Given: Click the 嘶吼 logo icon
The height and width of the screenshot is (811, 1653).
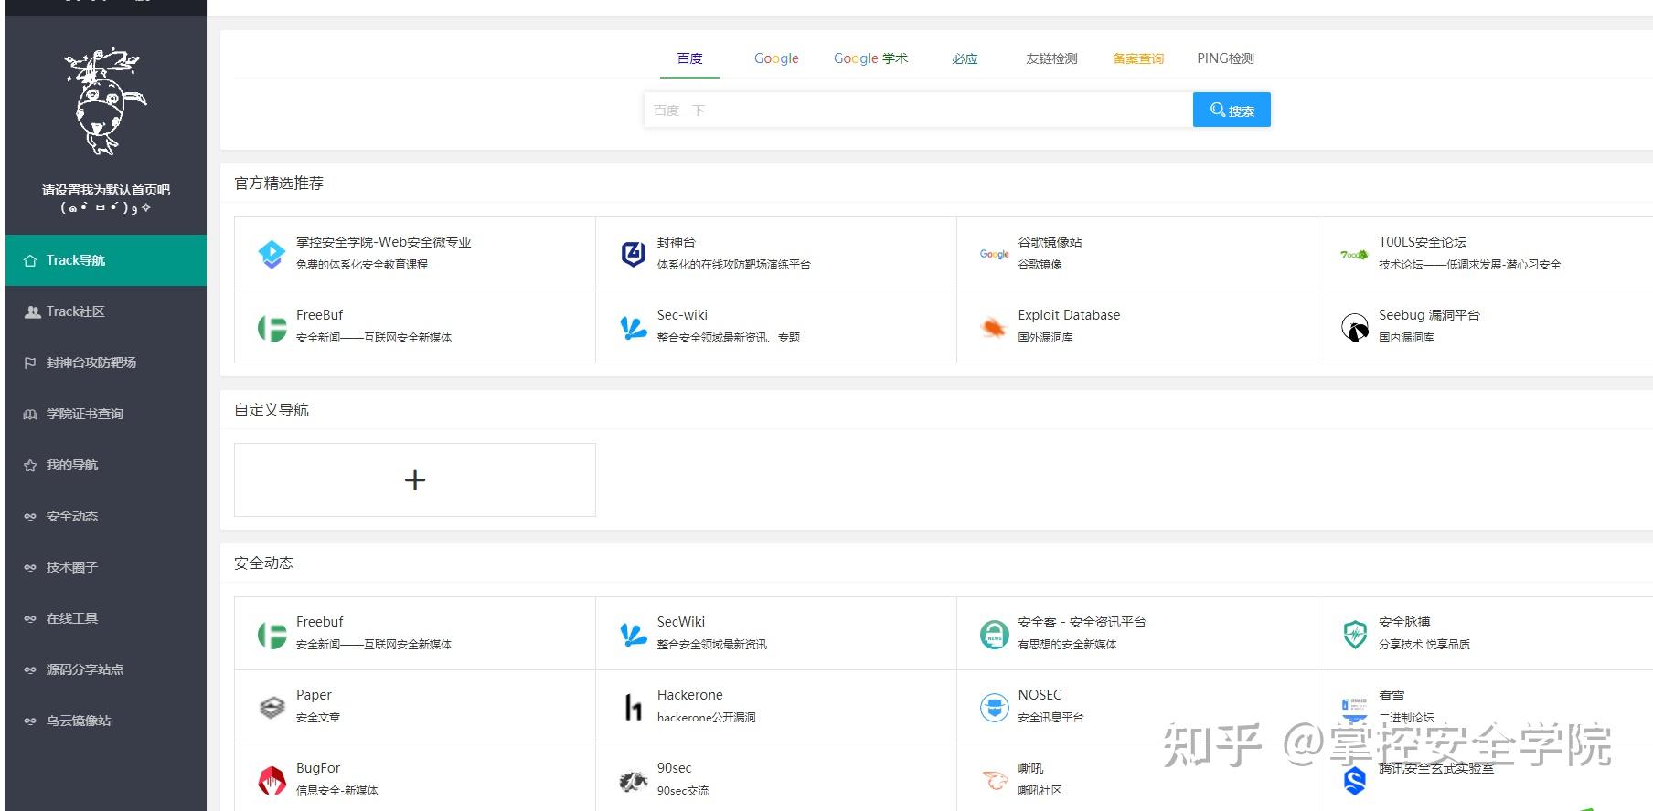Looking at the screenshot, I should point(994,780).
